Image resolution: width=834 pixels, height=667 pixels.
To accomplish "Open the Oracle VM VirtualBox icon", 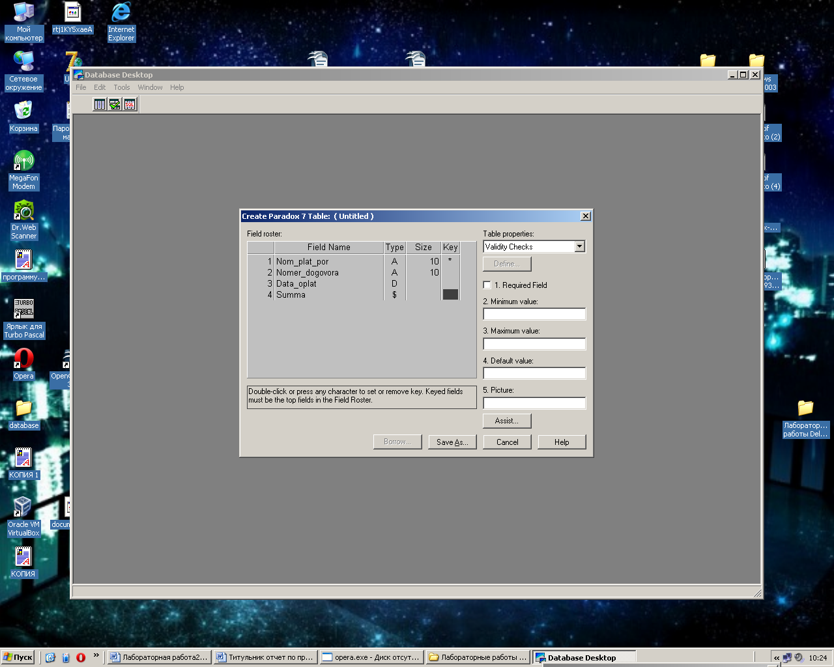I will (23, 517).
